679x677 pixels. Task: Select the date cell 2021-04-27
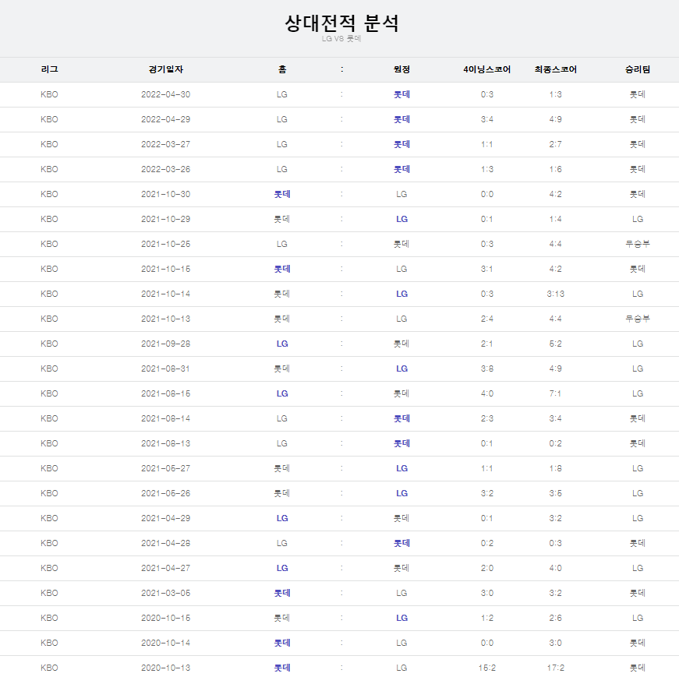166,568
